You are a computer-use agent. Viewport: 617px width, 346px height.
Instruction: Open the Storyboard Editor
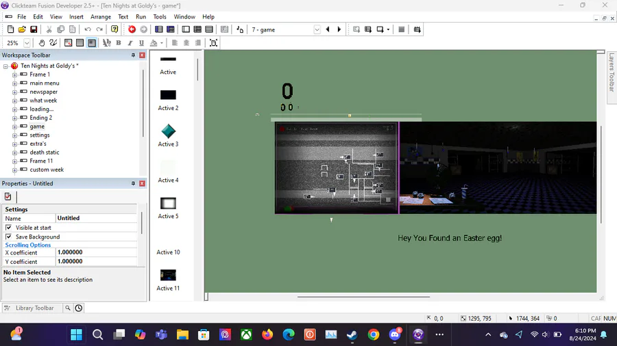pos(158,29)
